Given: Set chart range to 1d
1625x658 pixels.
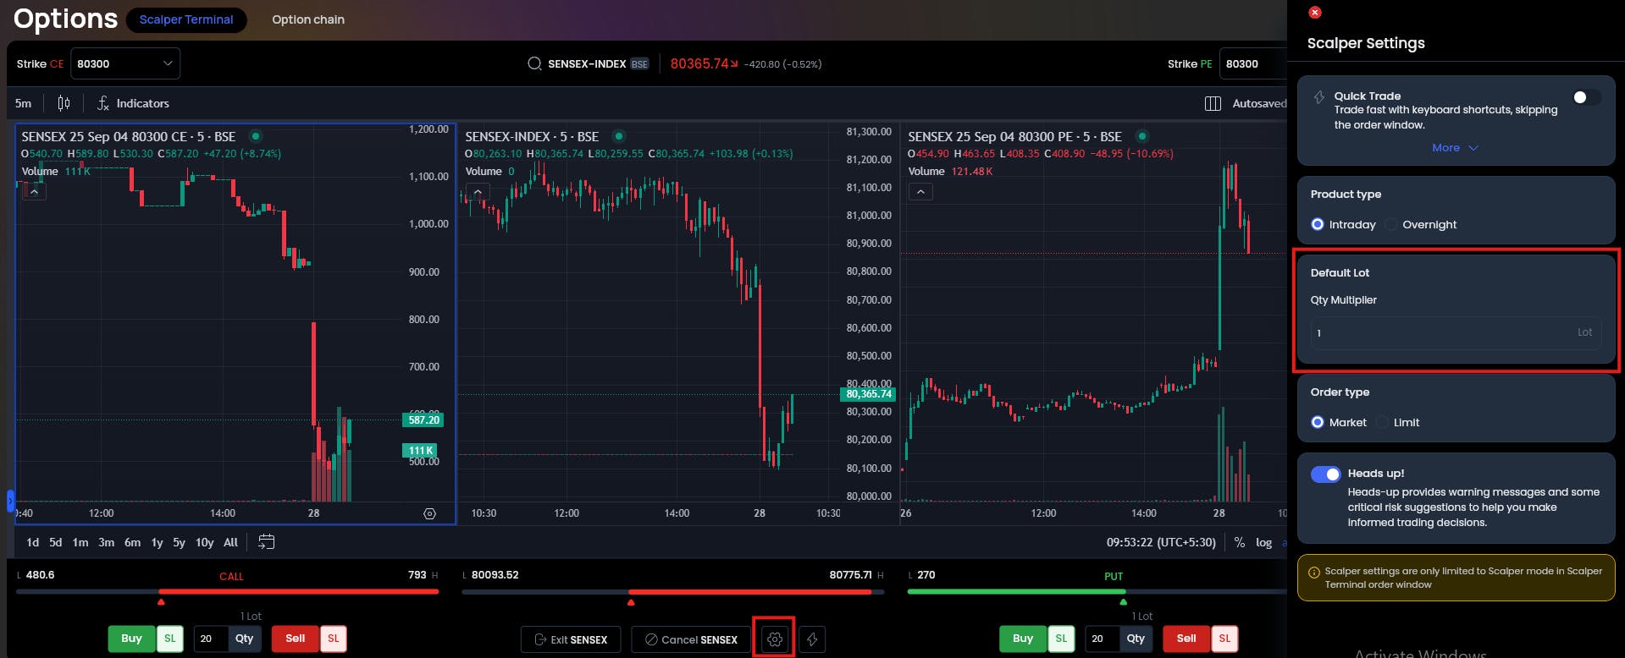Looking at the screenshot, I should tap(33, 542).
